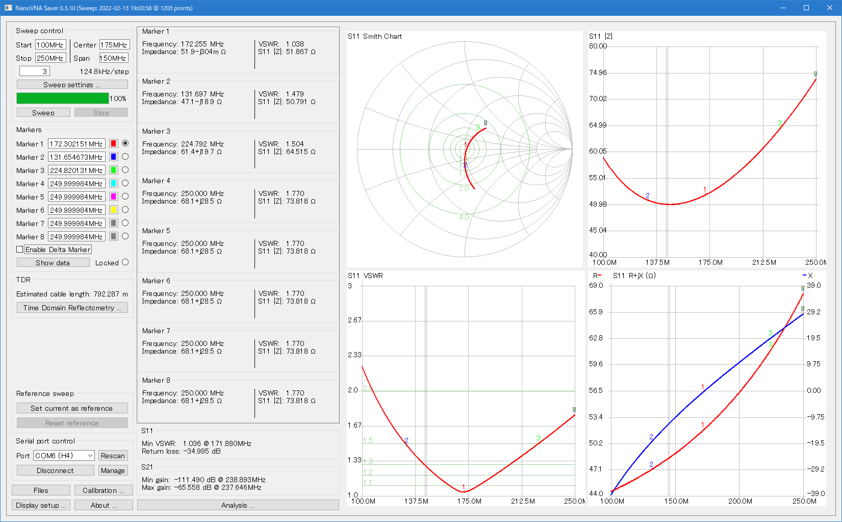Click the S21 Max gain readout

coord(201,487)
